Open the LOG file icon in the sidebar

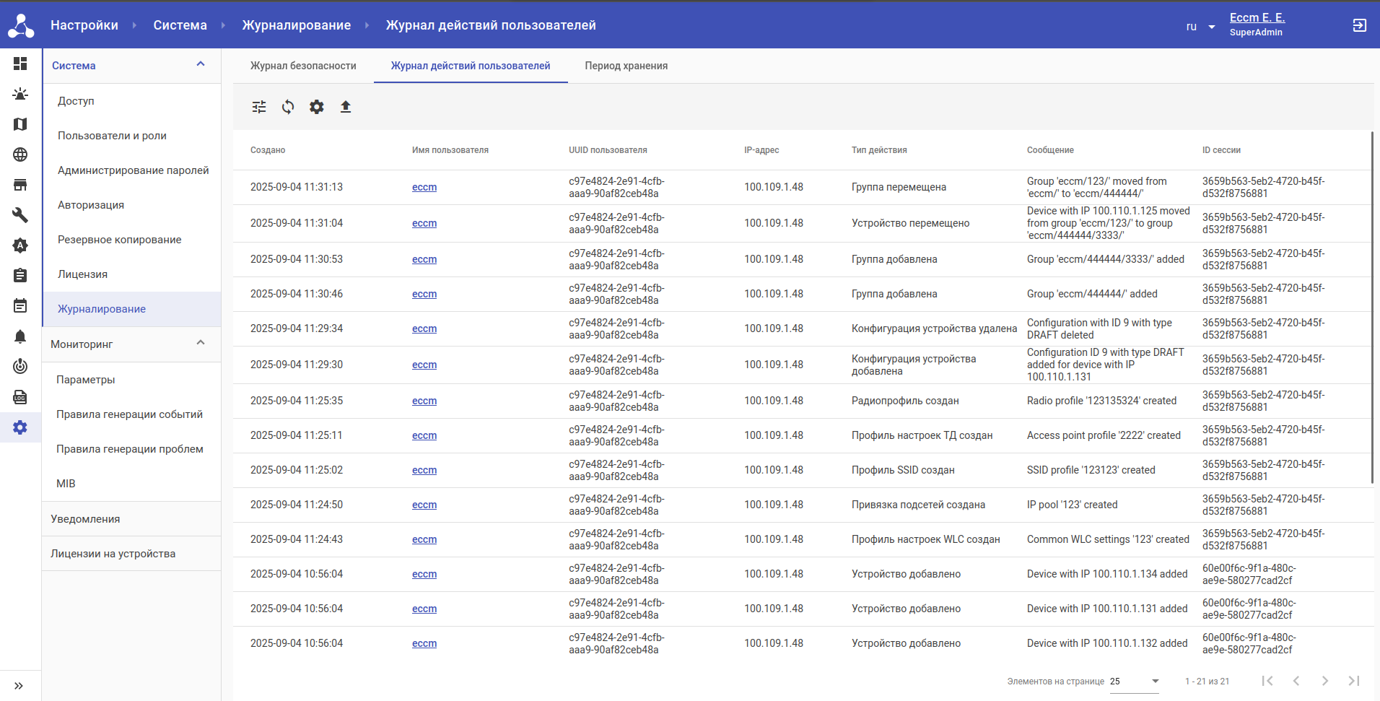[x=20, y=397]
